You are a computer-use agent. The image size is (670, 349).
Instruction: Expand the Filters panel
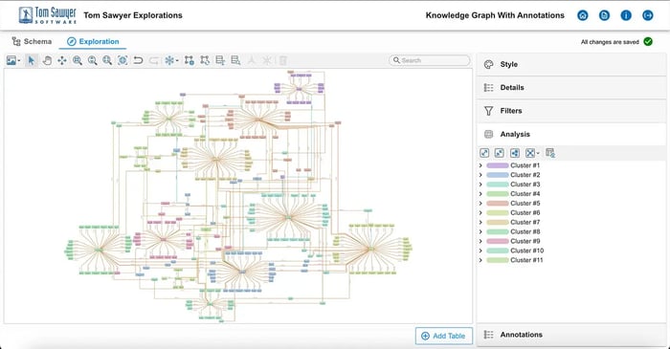click(x=571, y=111)
